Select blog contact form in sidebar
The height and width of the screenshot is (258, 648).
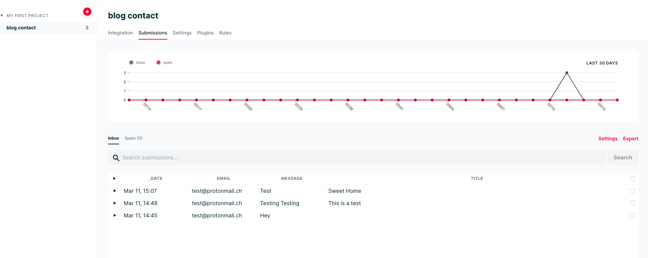pyautogui.click(x=21, y=28)
